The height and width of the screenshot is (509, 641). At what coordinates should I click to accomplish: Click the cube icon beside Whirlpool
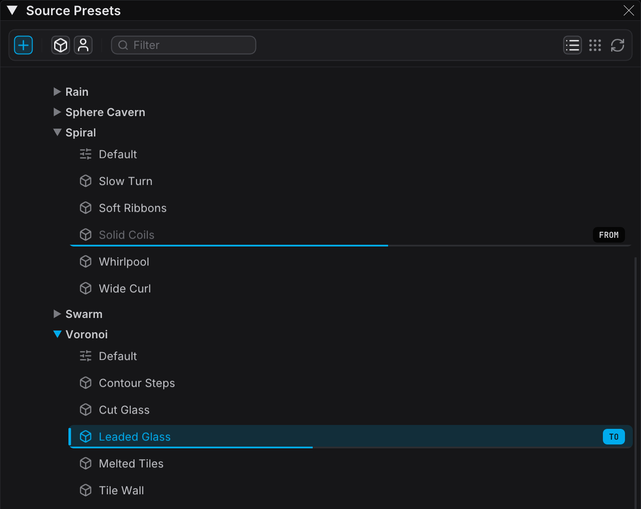(86, 262)
